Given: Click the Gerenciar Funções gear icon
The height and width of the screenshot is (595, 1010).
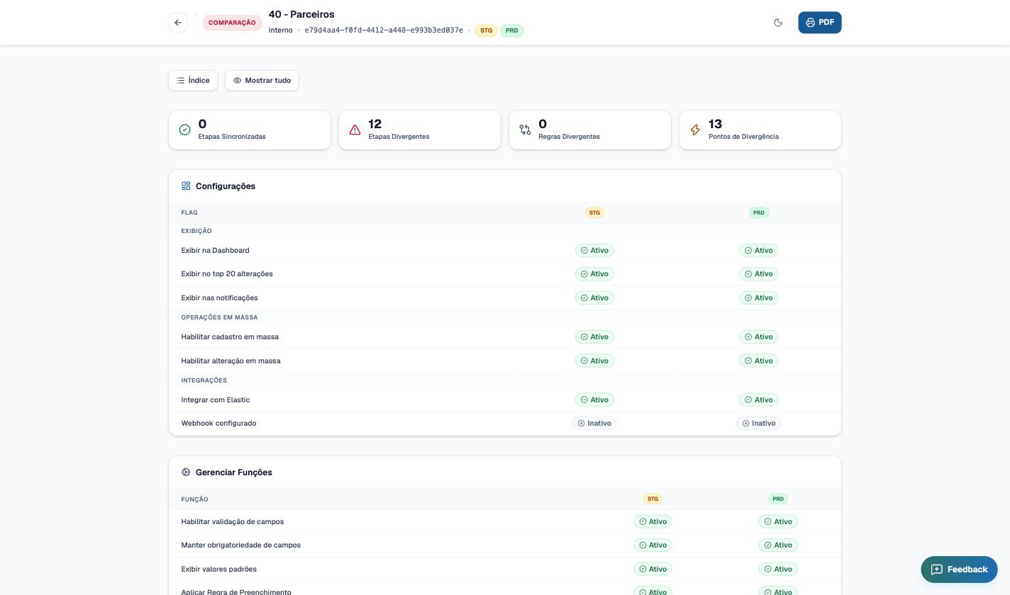Looking at the screenshot, I should [186, 472].
